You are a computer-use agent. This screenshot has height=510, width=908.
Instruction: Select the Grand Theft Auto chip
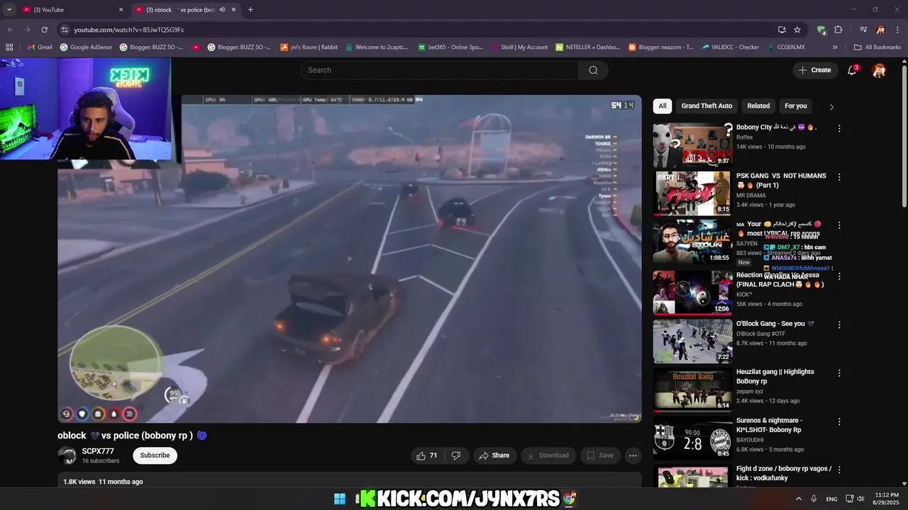(x=707, y=106)
